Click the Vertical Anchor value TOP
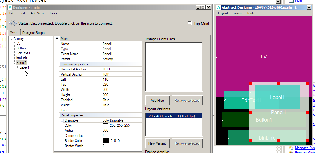Image resolution: width=315 pixels, height=153 pixels. pyautogui.click(x=121, y=74)
